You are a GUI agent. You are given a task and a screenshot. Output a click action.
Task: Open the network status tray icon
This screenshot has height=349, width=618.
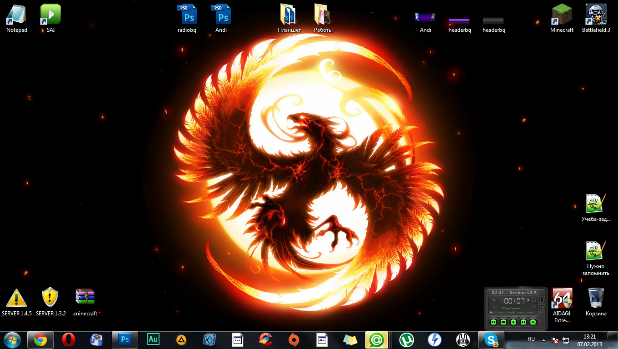click(566, 340)
